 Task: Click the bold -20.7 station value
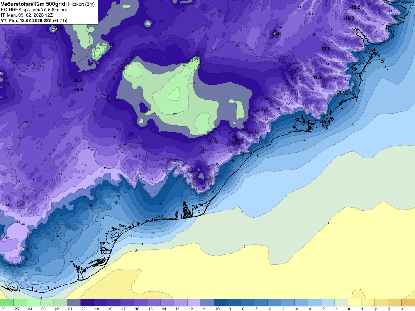[x=238, y=141]
